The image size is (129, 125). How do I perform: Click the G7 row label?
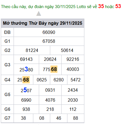7,118
